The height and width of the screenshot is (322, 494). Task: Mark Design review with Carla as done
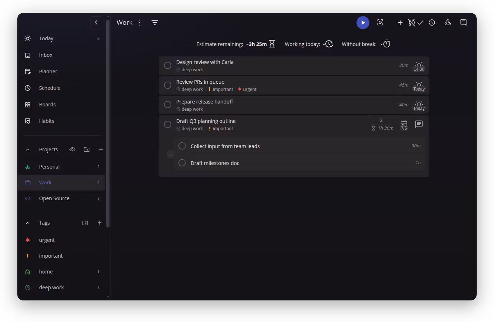(x=168, y=65)
